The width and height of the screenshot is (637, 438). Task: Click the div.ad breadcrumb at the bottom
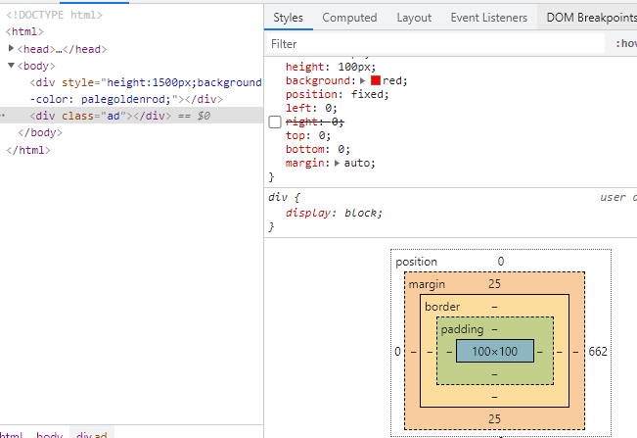coord(93,433)
